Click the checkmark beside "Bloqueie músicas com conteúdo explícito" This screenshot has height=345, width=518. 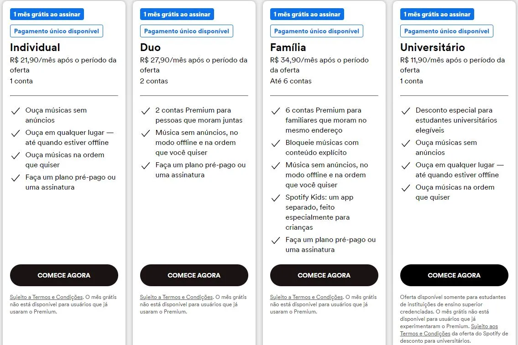point(275,143)
